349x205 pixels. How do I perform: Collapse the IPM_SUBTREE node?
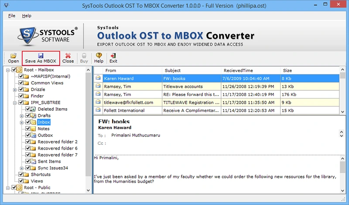(15, 103)
